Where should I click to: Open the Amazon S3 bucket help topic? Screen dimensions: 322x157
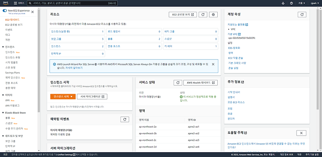click(266, 145)
